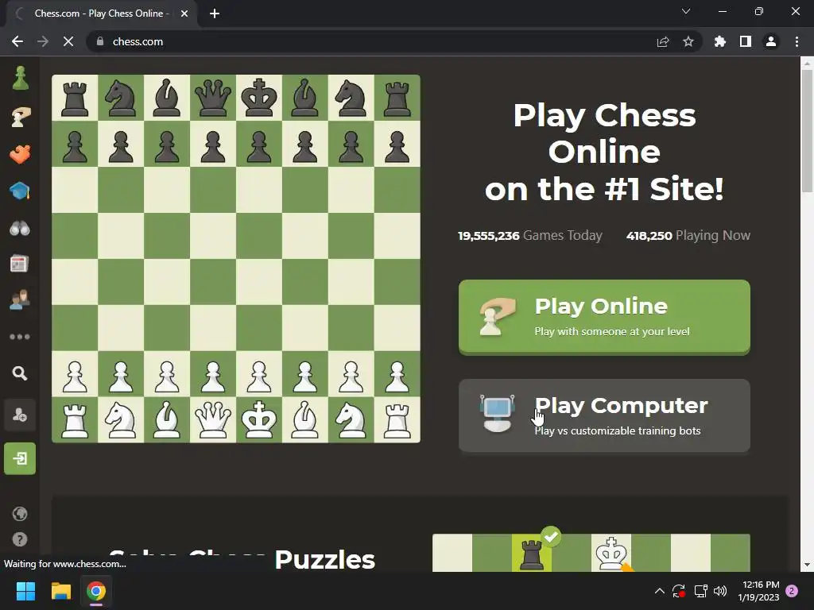Viewport: 814px width, 610px height.
Task: Expand the More three-dots sidebar menu
Action: [20, 337]
